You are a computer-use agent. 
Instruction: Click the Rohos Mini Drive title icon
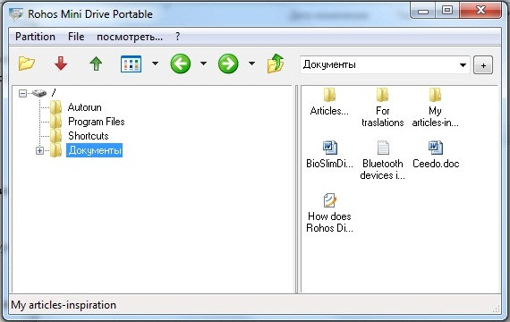click(15, 14)
